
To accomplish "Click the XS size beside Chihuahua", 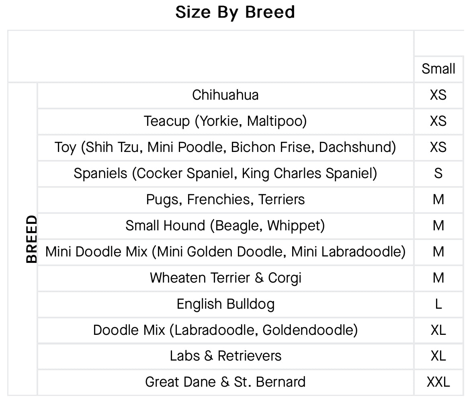I will (x=438, y=95).
